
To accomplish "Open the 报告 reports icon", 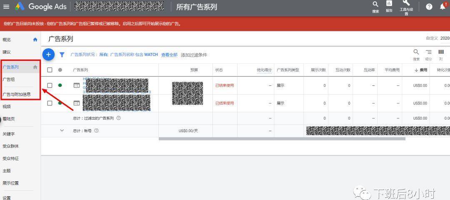I will point(389,6).
